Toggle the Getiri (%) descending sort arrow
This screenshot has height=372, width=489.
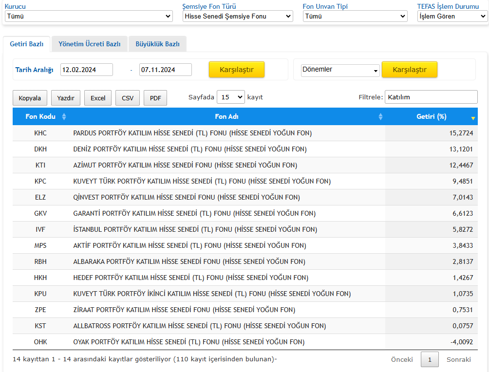coord(473,118)
